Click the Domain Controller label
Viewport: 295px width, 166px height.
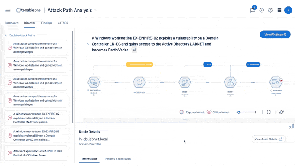pyautogui.click(x=90, y=144)
